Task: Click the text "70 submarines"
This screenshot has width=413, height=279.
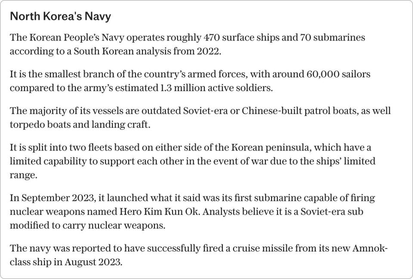Action: point(333,38)
